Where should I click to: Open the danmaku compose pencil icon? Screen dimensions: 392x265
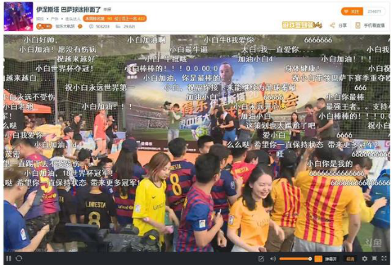pyautogui.click(x=261, y=259)
